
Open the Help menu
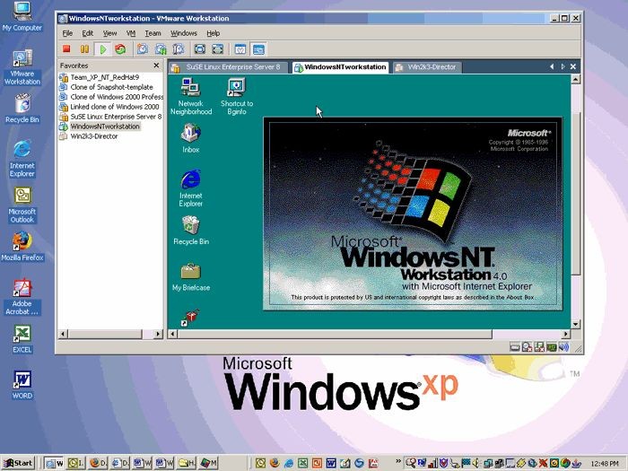coord(213,33)
